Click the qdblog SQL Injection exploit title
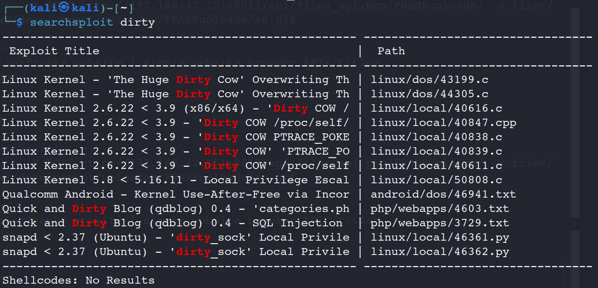598x288 pixels. (x=172, y=223)
